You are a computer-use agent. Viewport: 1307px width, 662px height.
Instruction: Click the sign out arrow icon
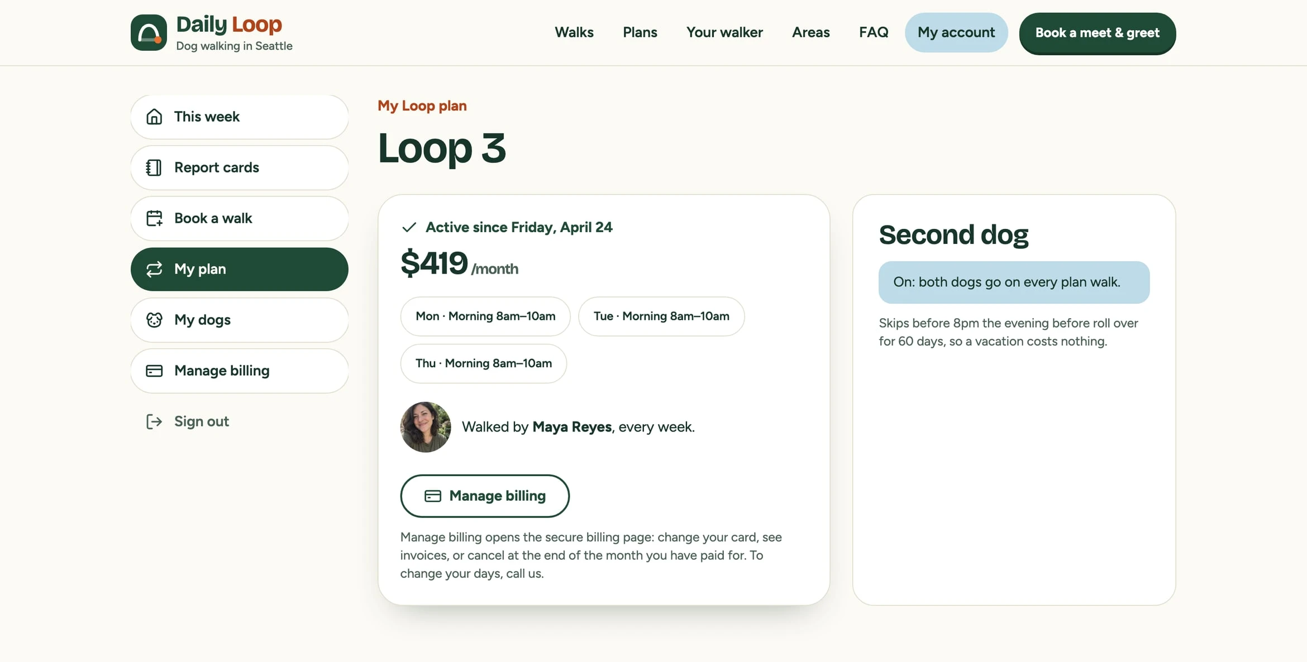tap(154, 421)
